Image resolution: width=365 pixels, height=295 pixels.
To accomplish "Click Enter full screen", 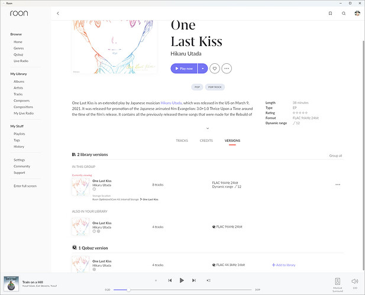I will pyautogui.click(x=25, y=186).
